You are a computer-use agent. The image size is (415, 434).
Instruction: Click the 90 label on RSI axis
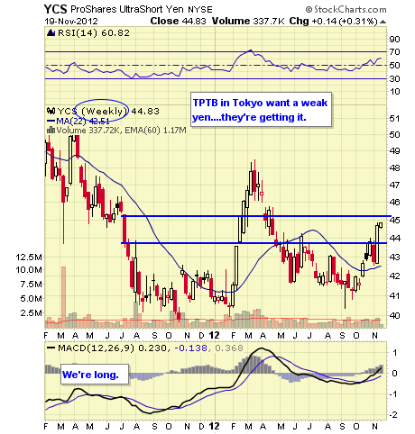394,39
